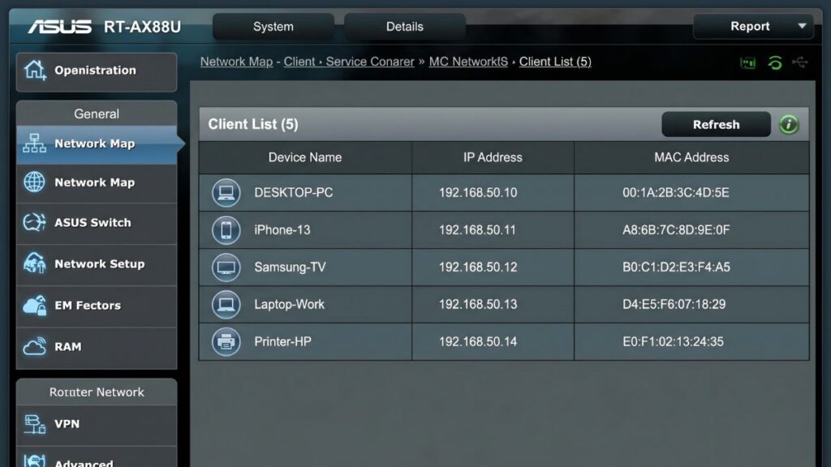This screenshot has width=831, height=467.
Task: Click IP address 192.168.50.10
Action: click(478, 193)
